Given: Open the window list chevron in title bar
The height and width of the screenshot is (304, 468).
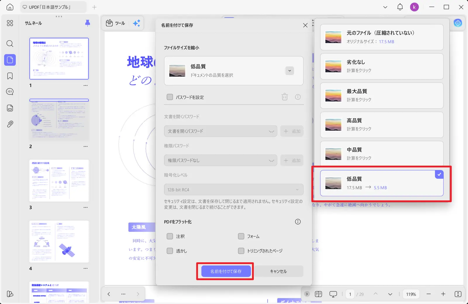Looking at the screenshot, I should coord(385,7).
